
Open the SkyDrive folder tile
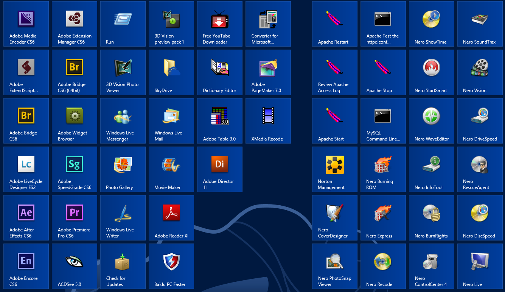click(171, 72)
